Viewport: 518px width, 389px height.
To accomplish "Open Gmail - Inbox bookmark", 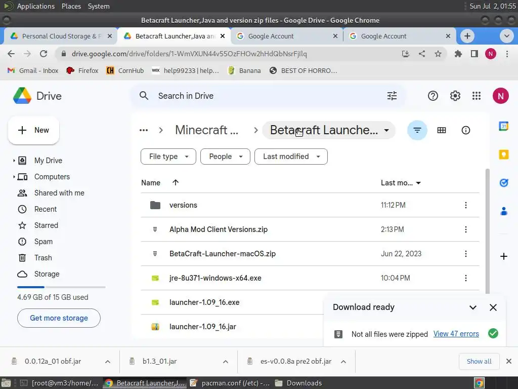I will point(33,70).
